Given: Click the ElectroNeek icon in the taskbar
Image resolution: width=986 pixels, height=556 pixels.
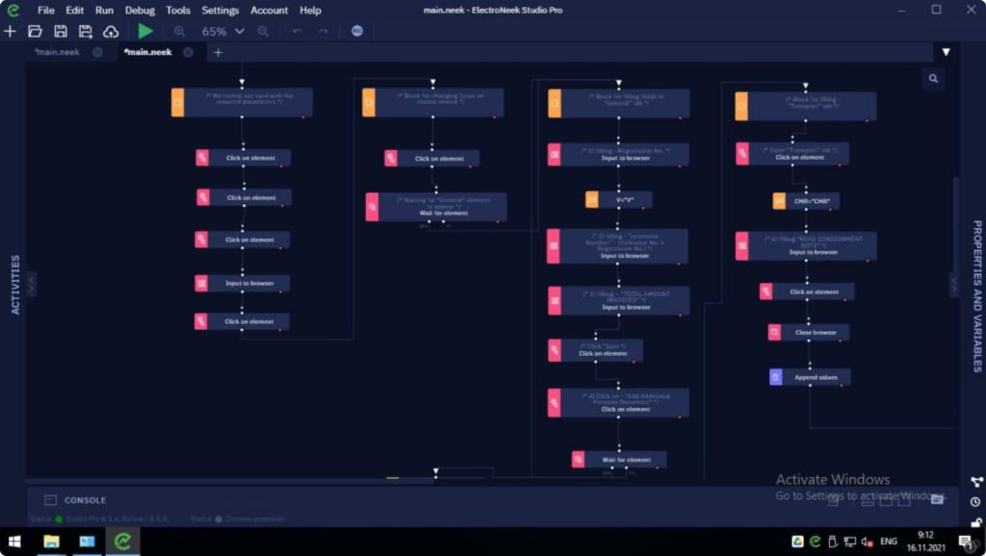Looking at the screenshot, I should pyautogui.click(x=122, y=542).
